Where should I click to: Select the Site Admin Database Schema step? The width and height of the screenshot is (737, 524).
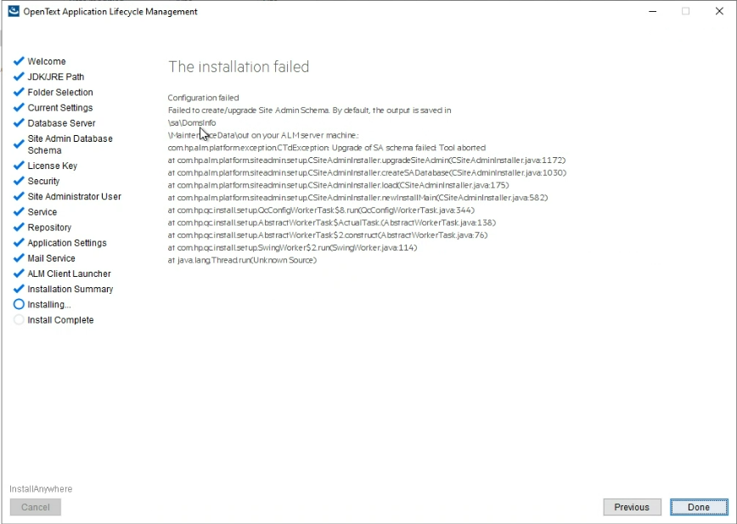tap(70, 144)
